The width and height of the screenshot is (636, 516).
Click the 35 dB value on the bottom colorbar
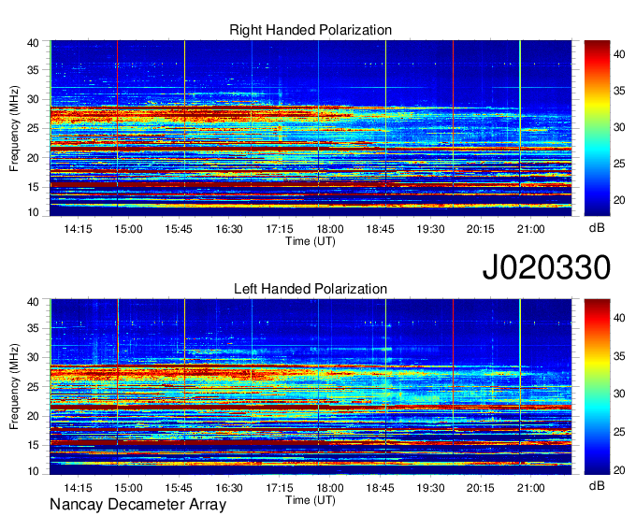coord(619,356)
